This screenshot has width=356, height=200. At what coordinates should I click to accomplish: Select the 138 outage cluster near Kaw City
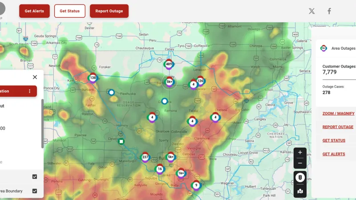click(93, 78)
